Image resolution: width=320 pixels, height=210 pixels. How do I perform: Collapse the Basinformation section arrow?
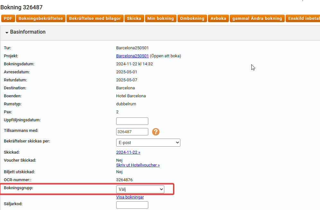point(7,33)
